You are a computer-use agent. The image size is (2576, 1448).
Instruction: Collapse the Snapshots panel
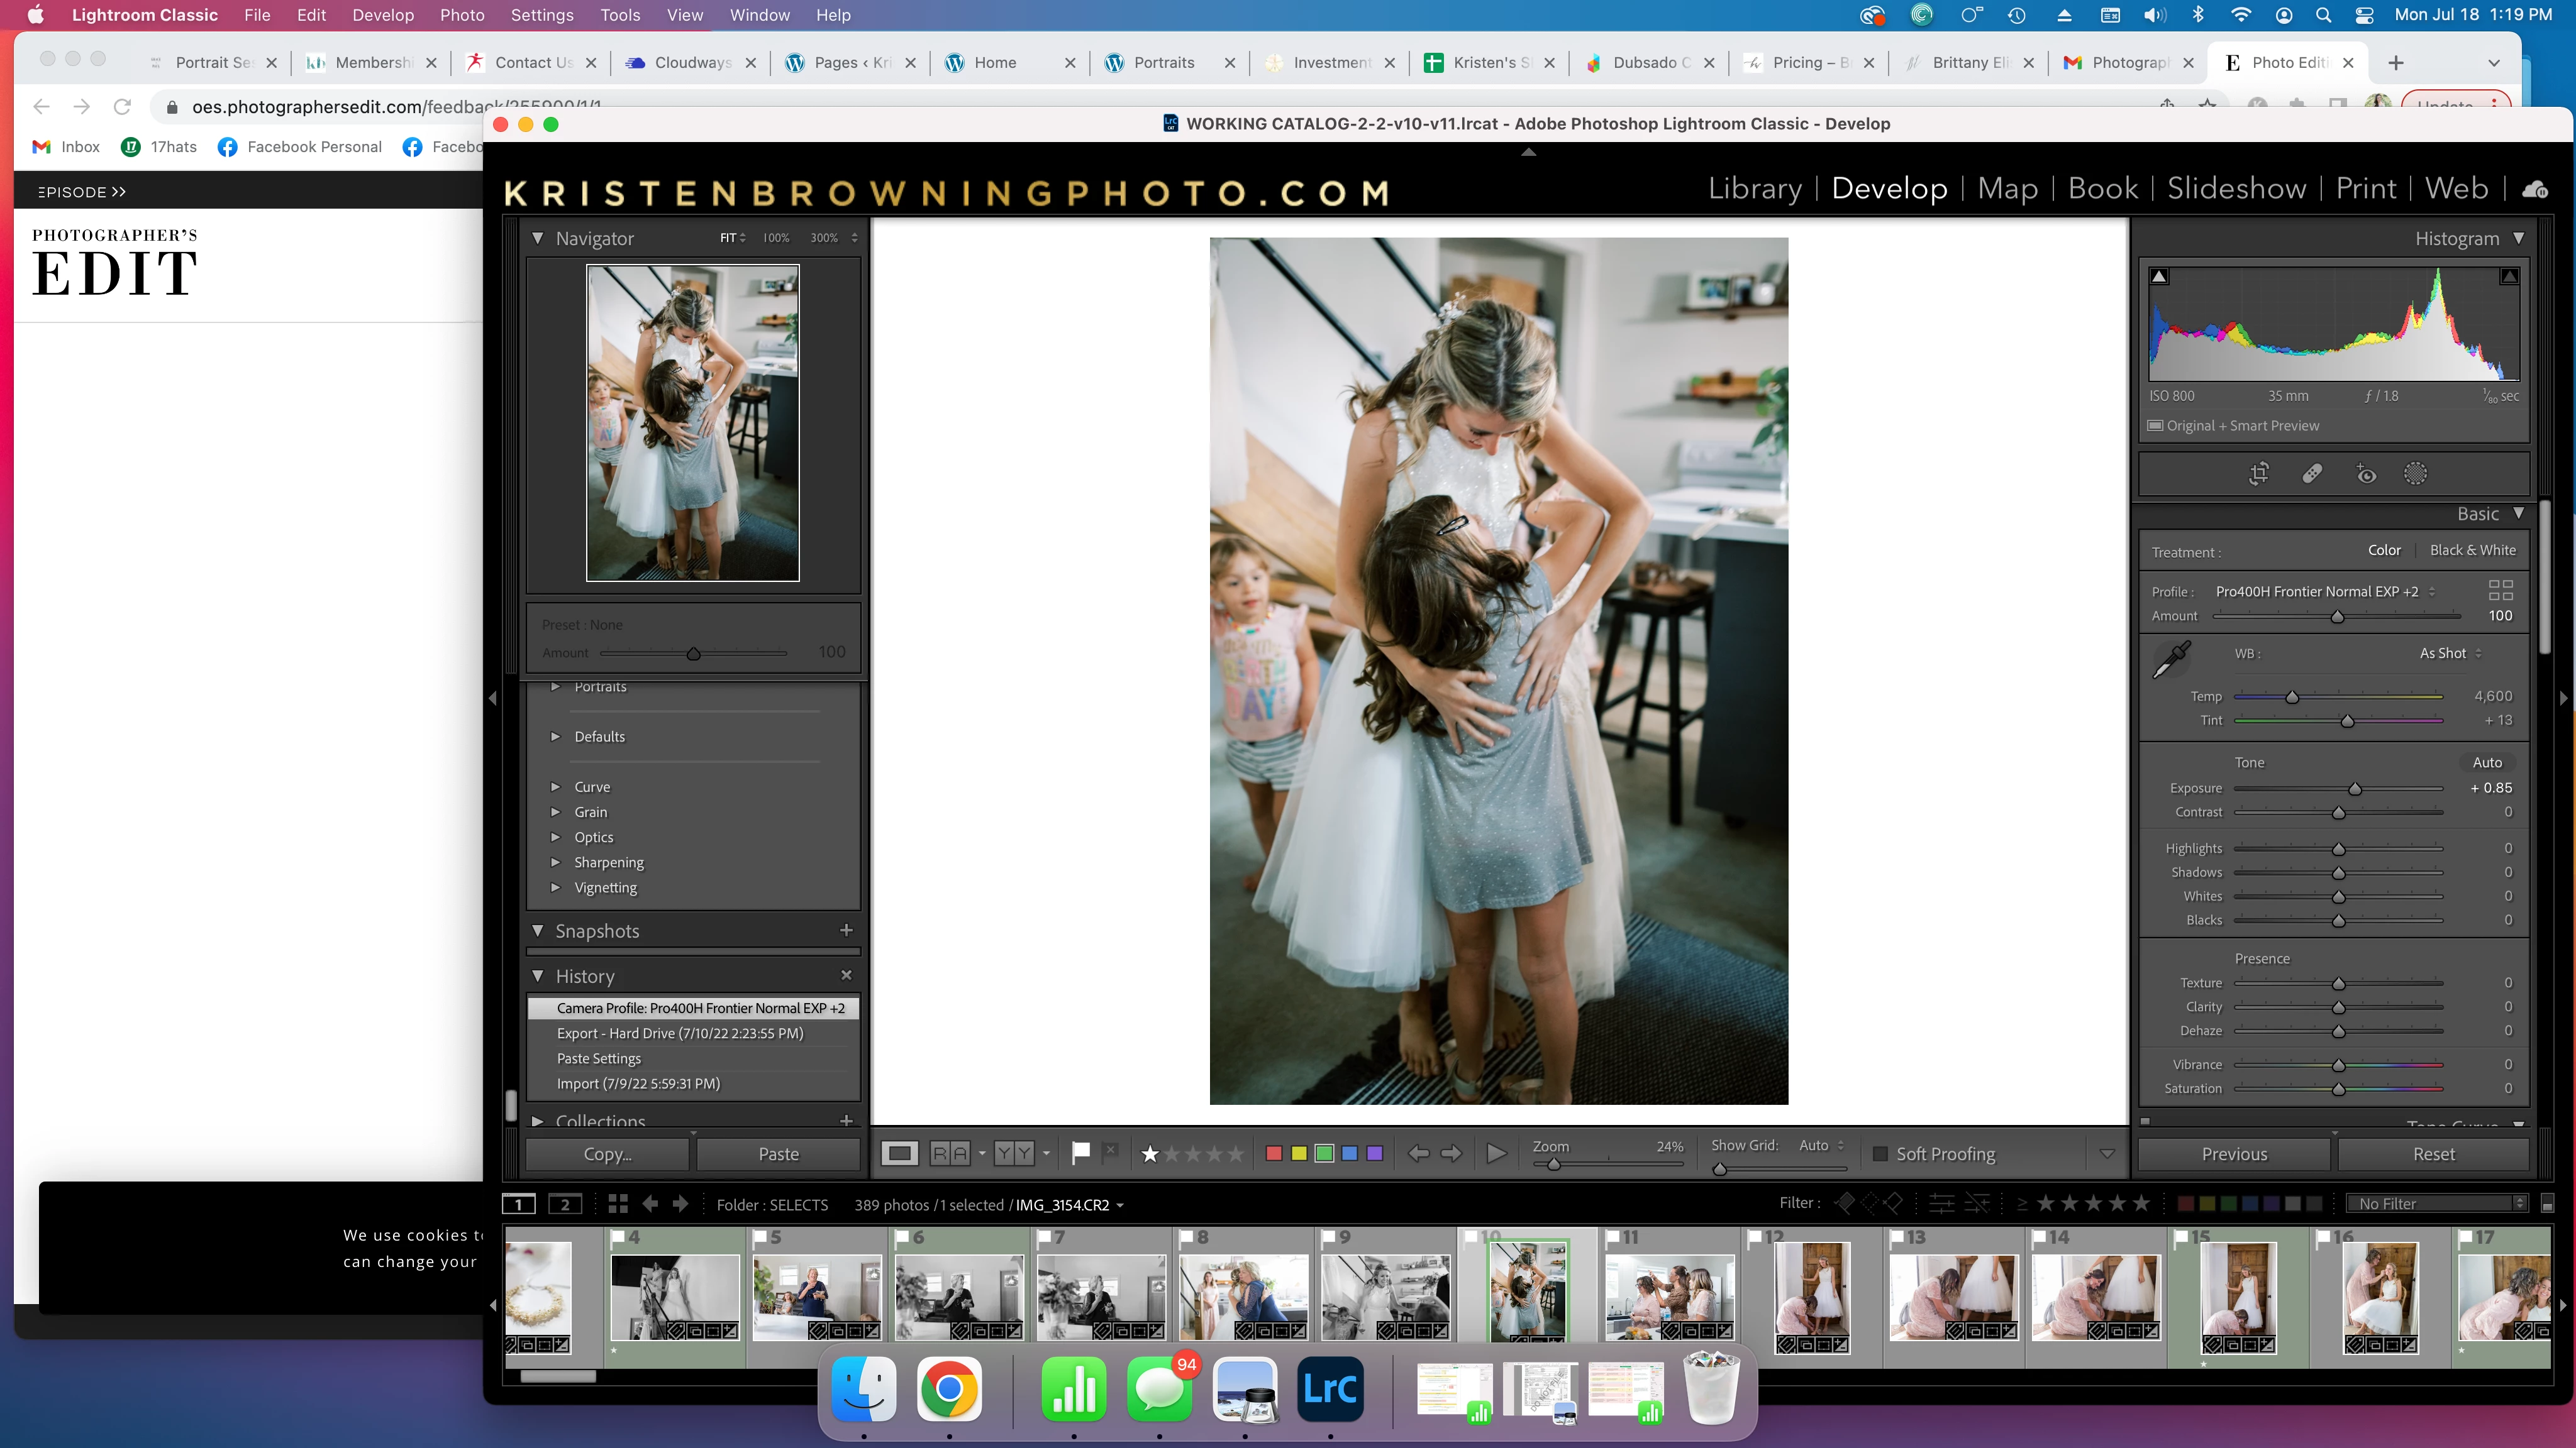click(538, 930)
